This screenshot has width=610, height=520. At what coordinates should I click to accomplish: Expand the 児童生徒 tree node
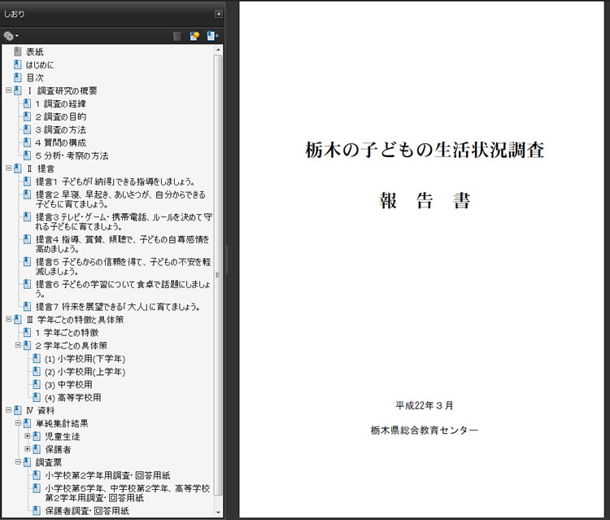27,436
